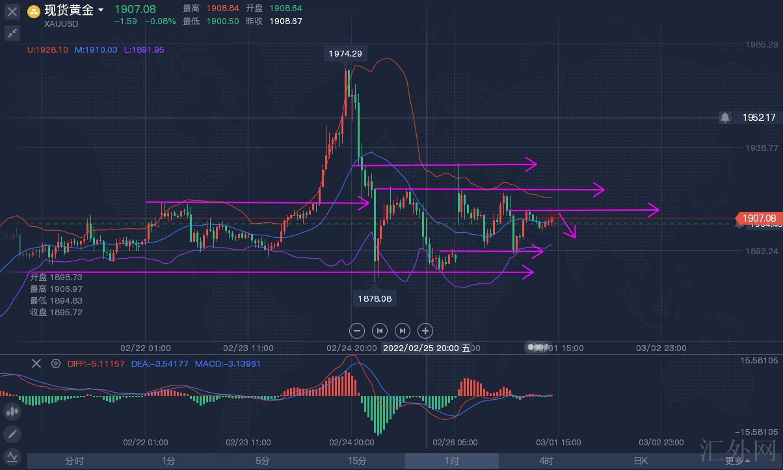Screen dimensions: 783x470
Task: Open the 现货黄金 instrument dropdown arrow
Action: click(x=101, y=10)
